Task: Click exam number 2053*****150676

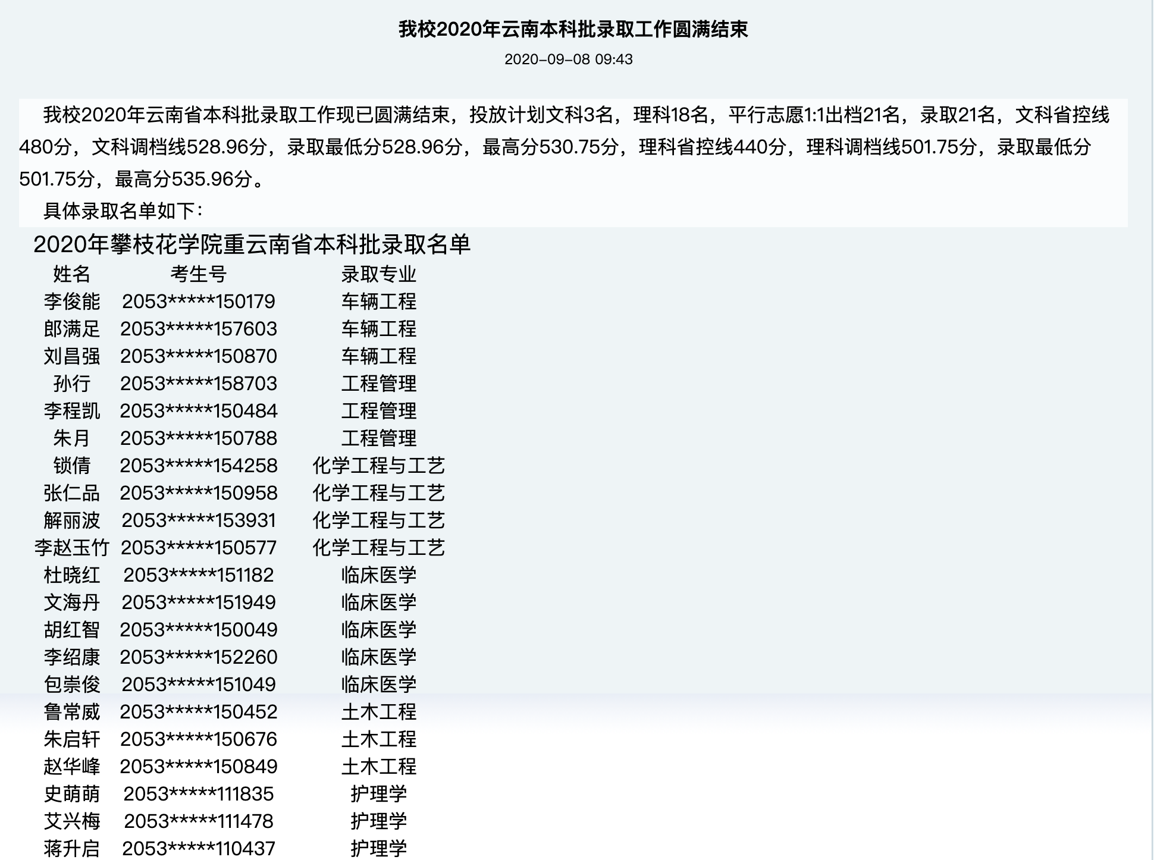Action: (199, 739)
